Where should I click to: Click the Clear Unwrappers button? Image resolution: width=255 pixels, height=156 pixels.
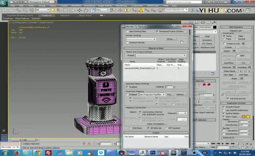point(156,124)
